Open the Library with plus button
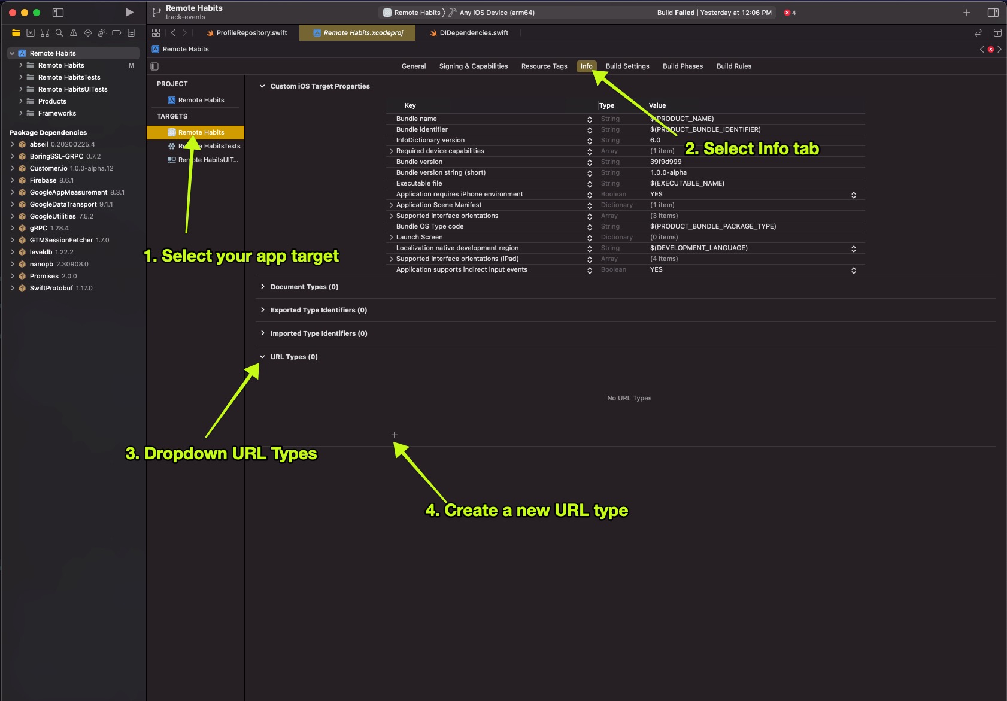Viewport: 1007px width, 701px height. click(x=967, y=13)
